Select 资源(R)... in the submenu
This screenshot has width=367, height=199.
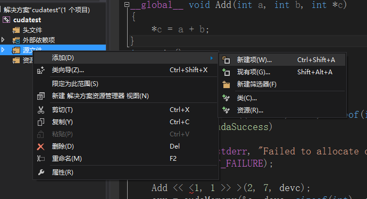(282, 110)
